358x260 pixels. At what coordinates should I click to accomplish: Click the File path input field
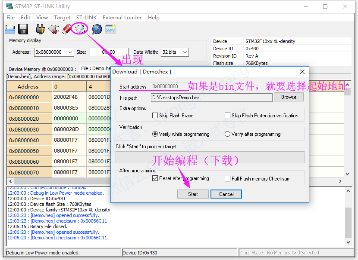(x=212, y=98)
